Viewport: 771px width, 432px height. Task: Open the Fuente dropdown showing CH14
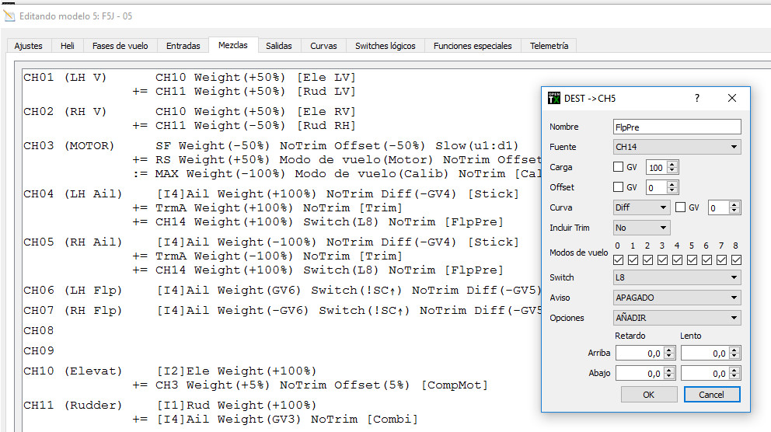click(677, 147)
